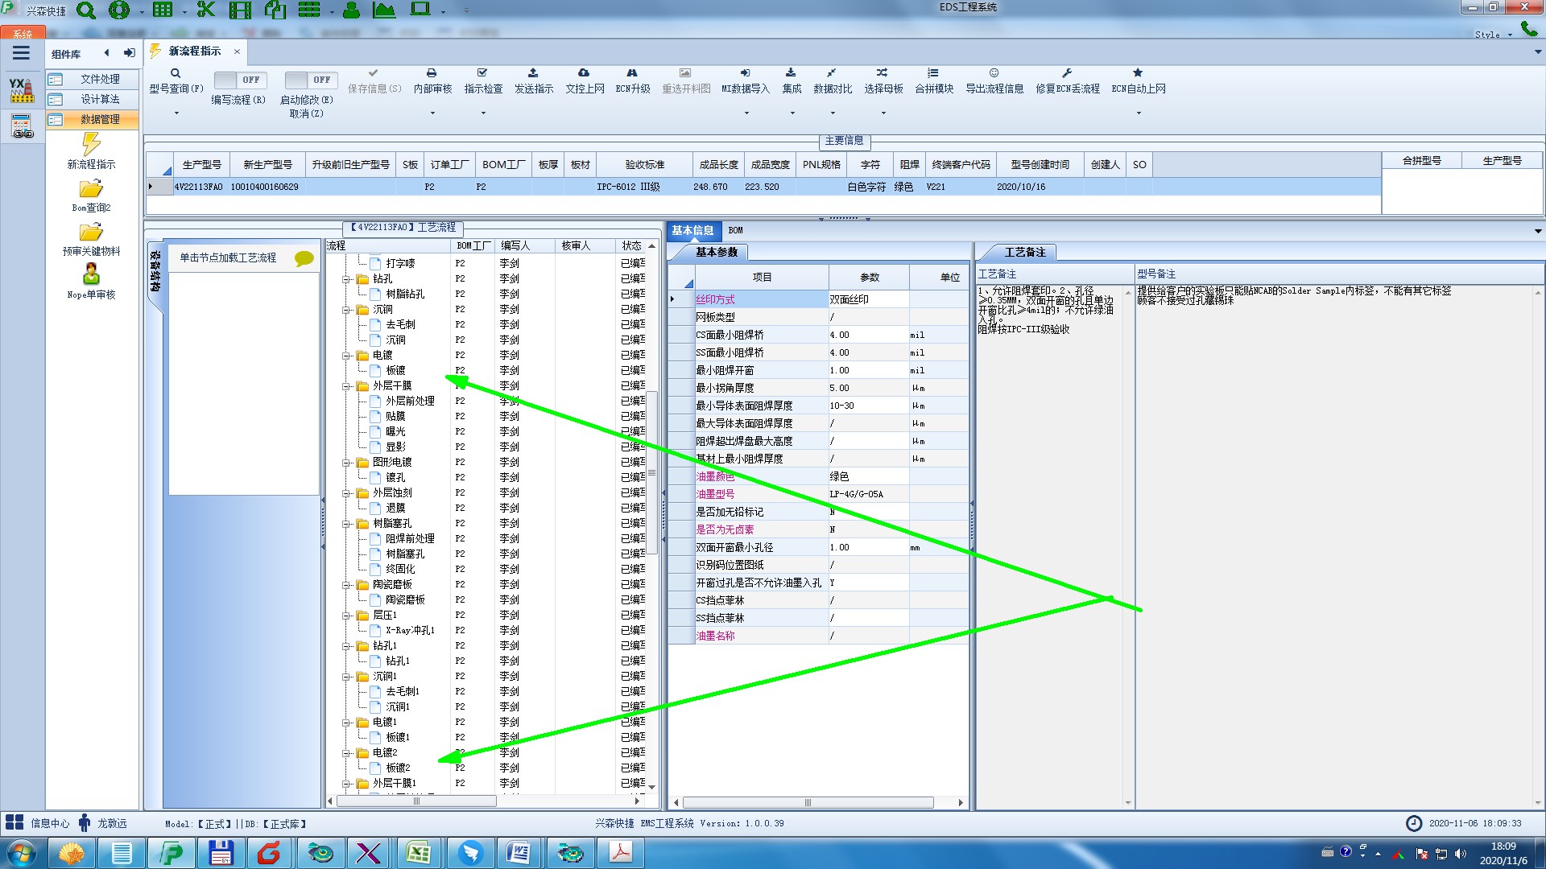Viewport: 1546px width, 869px height.
Task: Click the 发送指示 upload icon
Action: [x=533, y=73]
